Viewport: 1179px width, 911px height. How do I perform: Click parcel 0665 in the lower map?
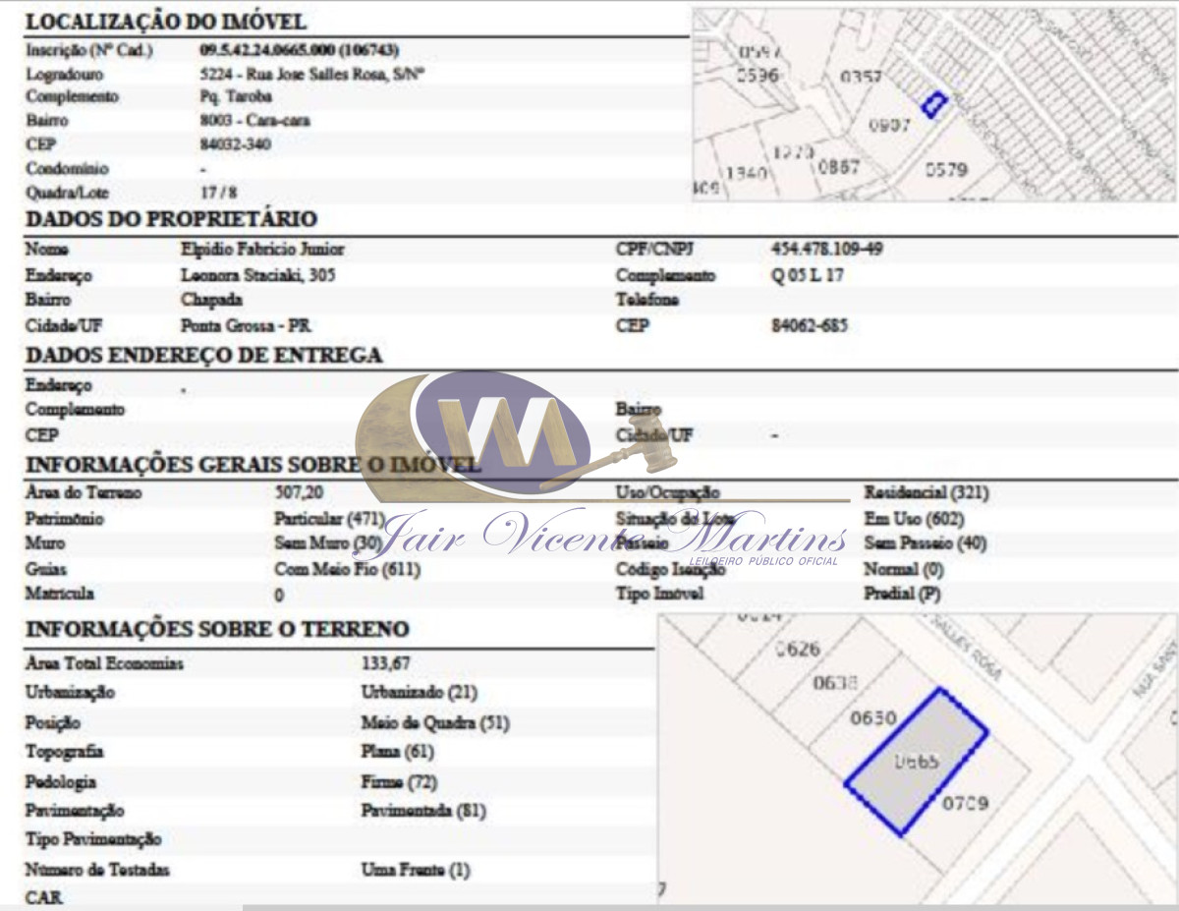point(916,762)
